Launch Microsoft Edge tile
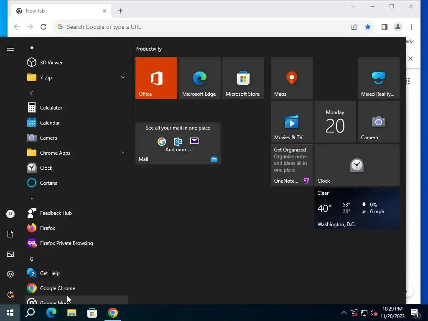The image size is (428, 321). click(x=199, y=78)
